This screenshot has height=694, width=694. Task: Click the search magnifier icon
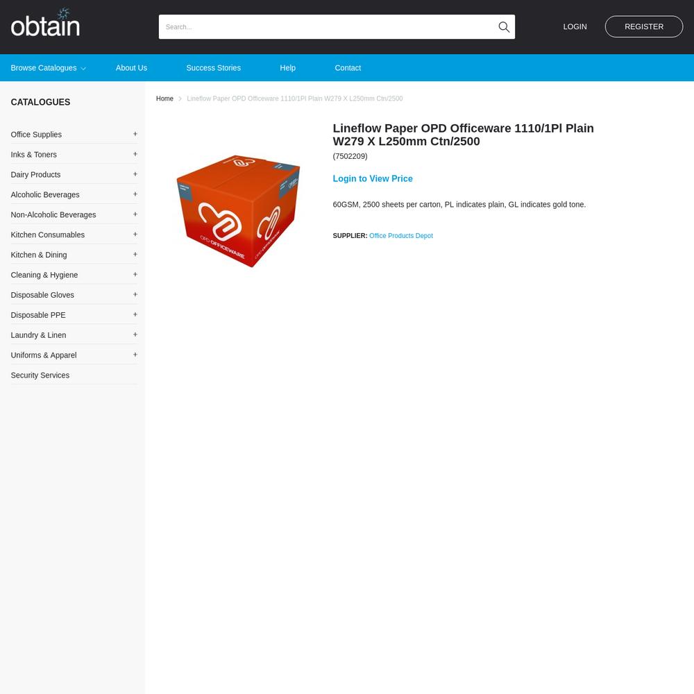pyautogui.click(x=504, y=27)
